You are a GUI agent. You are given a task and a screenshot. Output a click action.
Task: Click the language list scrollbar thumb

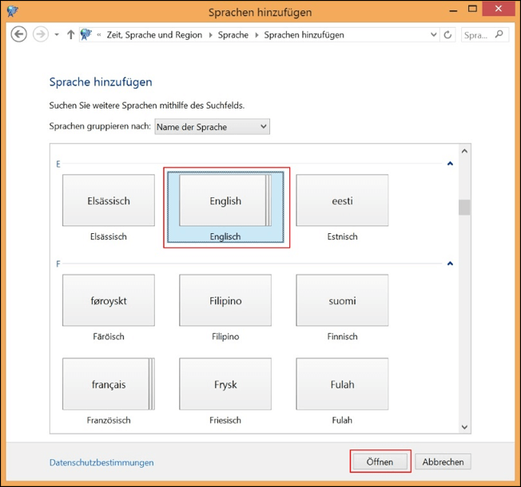click(464, 208)
